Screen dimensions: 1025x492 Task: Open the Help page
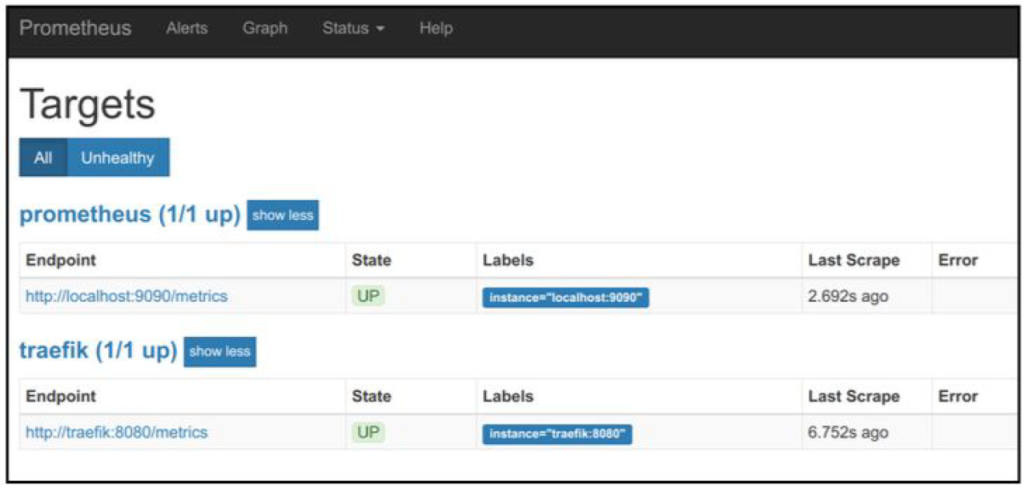(x=436, y=28)
